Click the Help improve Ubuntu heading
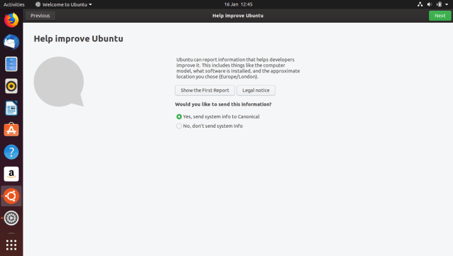 pyautogui.click(x=78, y=39)
